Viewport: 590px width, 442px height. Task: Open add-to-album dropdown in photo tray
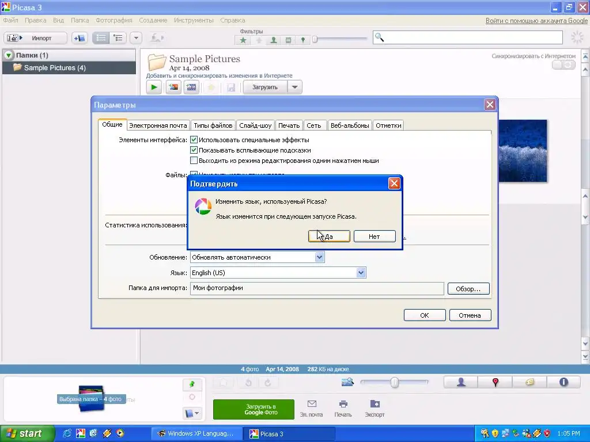coord(192,413)
